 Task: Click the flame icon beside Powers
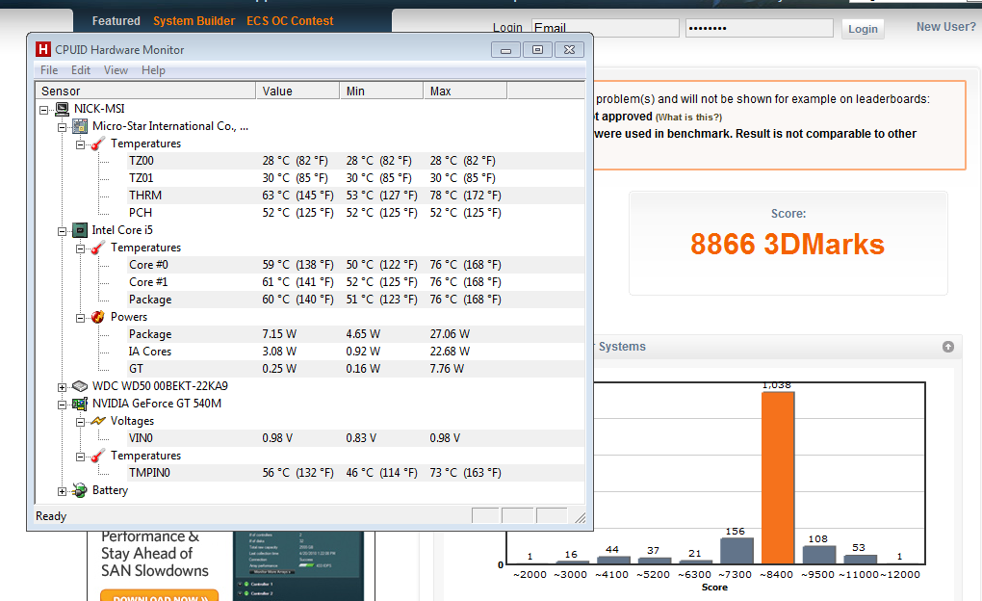[x=97, y=317]
